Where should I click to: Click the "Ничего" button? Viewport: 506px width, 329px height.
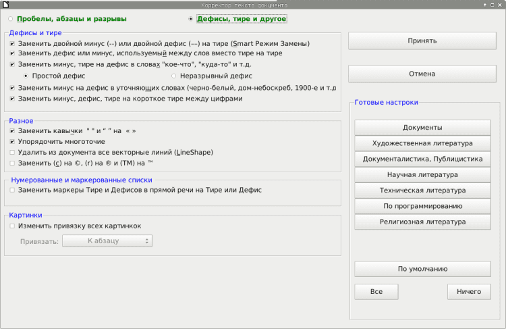(x=469, y=292)
